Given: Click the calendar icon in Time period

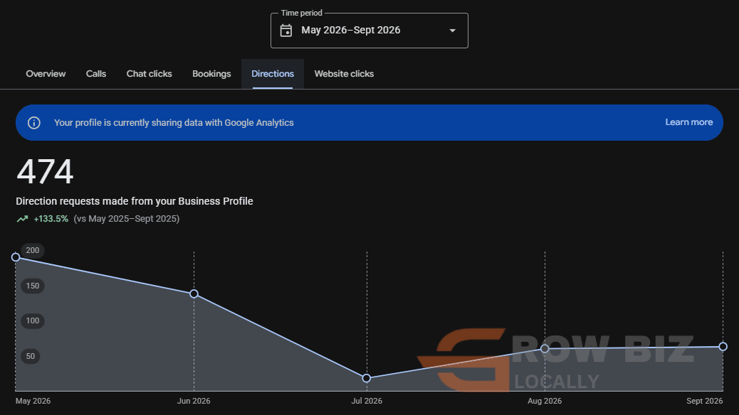Looking at the screenshot, I should point(286,31).
